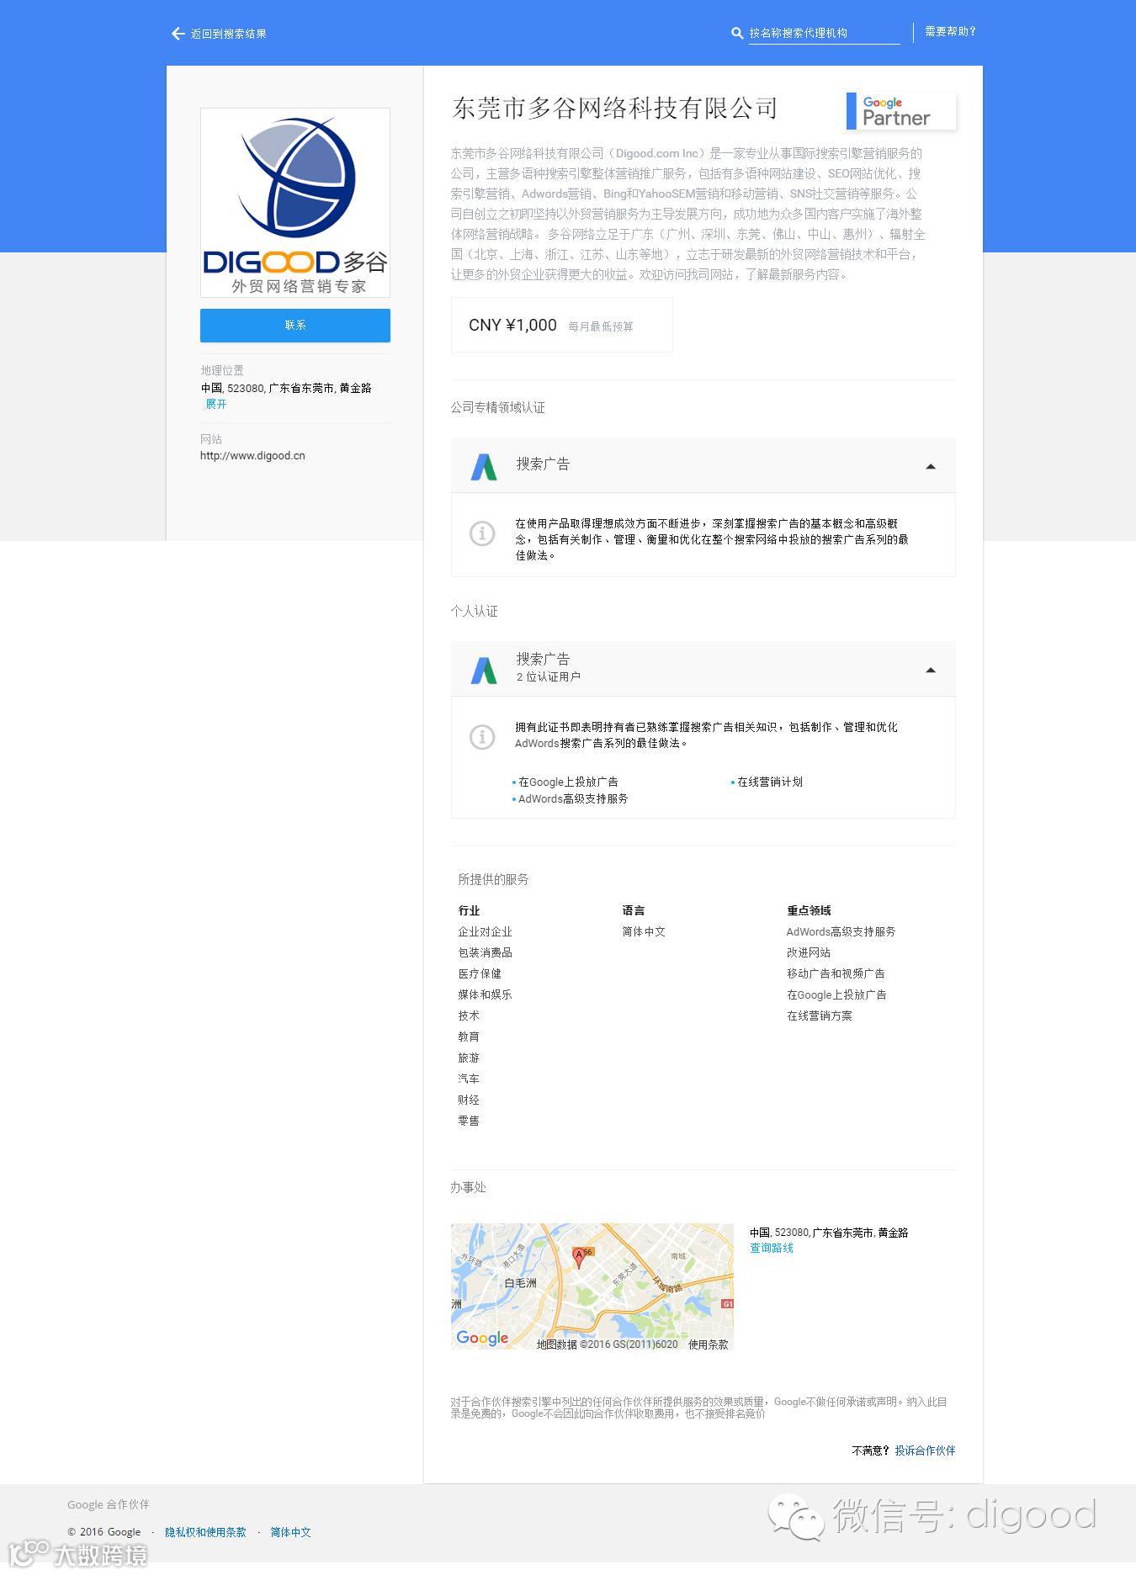1136x1575 pixels.
Task: Open 需要帮助? help link
Action: coord(950,32)
